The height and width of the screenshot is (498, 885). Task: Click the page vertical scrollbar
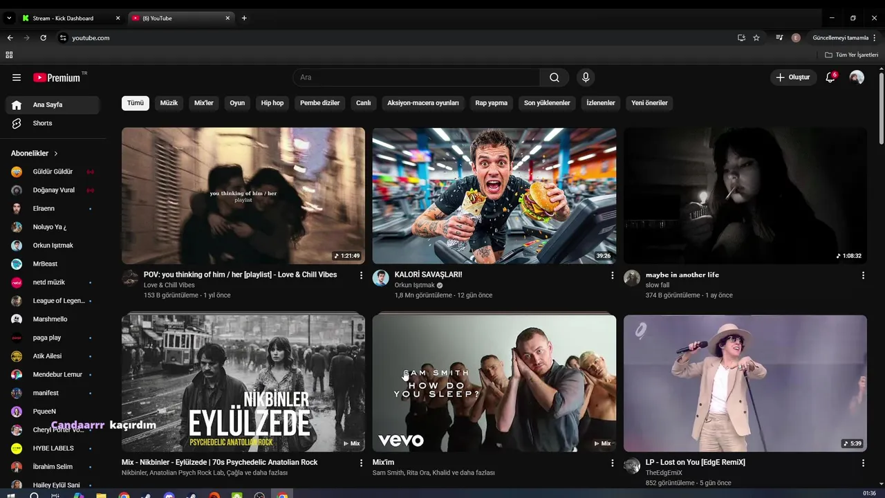pyautogui.click(x=881, y=107)
